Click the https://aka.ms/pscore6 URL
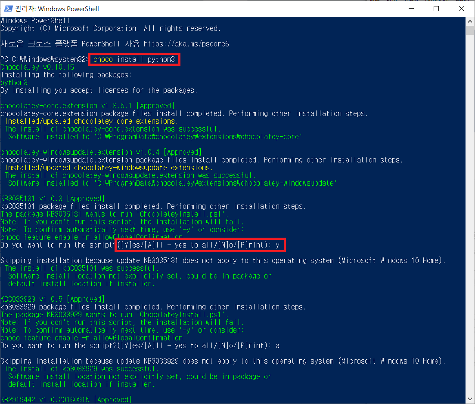Viewport: 475px width, 404px height. pyautogui.click(x=186, y=44)
